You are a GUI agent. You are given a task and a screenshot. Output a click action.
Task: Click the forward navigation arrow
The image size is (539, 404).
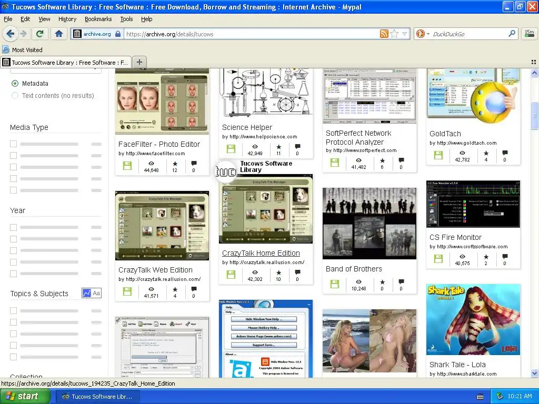pyautogui.click(x=23, y=34)
